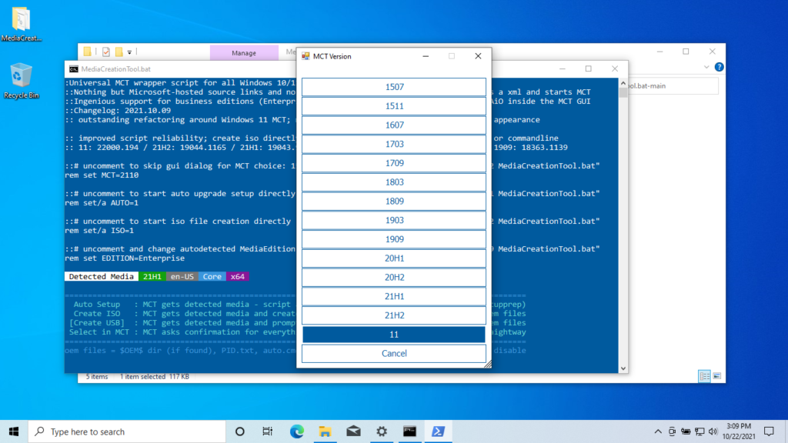The image size is (788, 443).
Task: Open PowerShell from the taskbar
Action: (438, 431)
